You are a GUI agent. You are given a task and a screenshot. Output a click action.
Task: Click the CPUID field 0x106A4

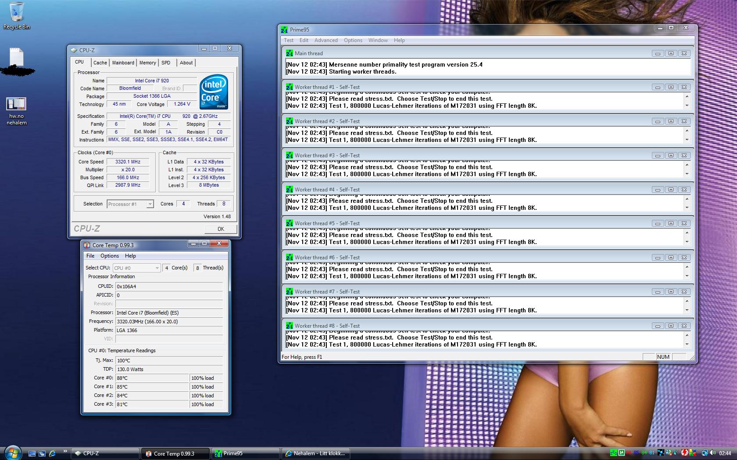click(169, 287)
